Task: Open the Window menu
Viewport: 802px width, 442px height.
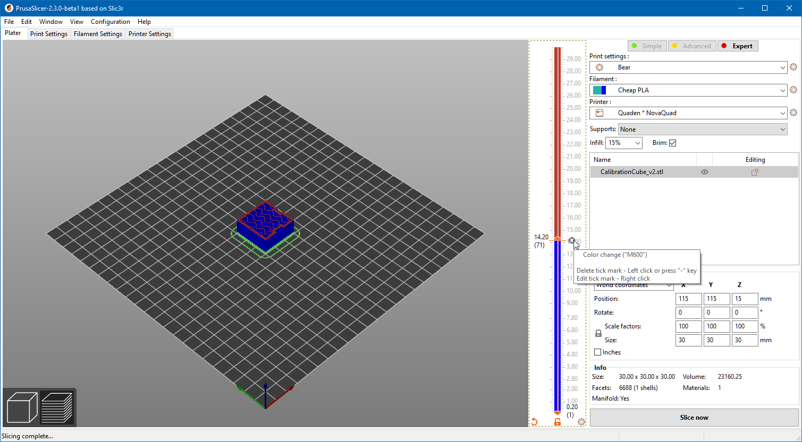Action: pyautogui.click(x=51, y=22)
